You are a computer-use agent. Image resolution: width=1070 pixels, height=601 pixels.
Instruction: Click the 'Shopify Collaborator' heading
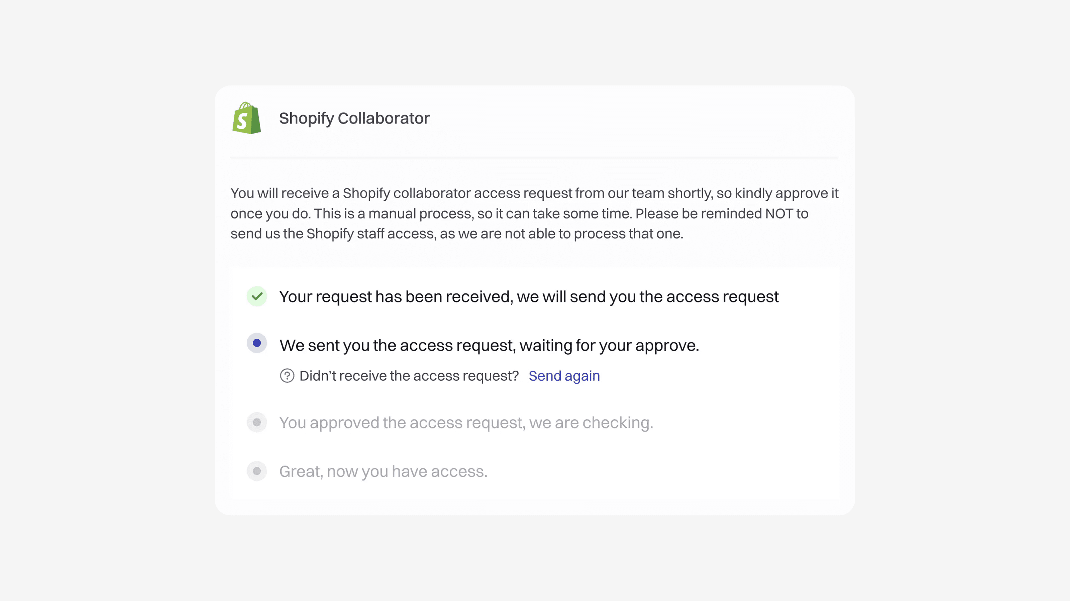point(354,118)
